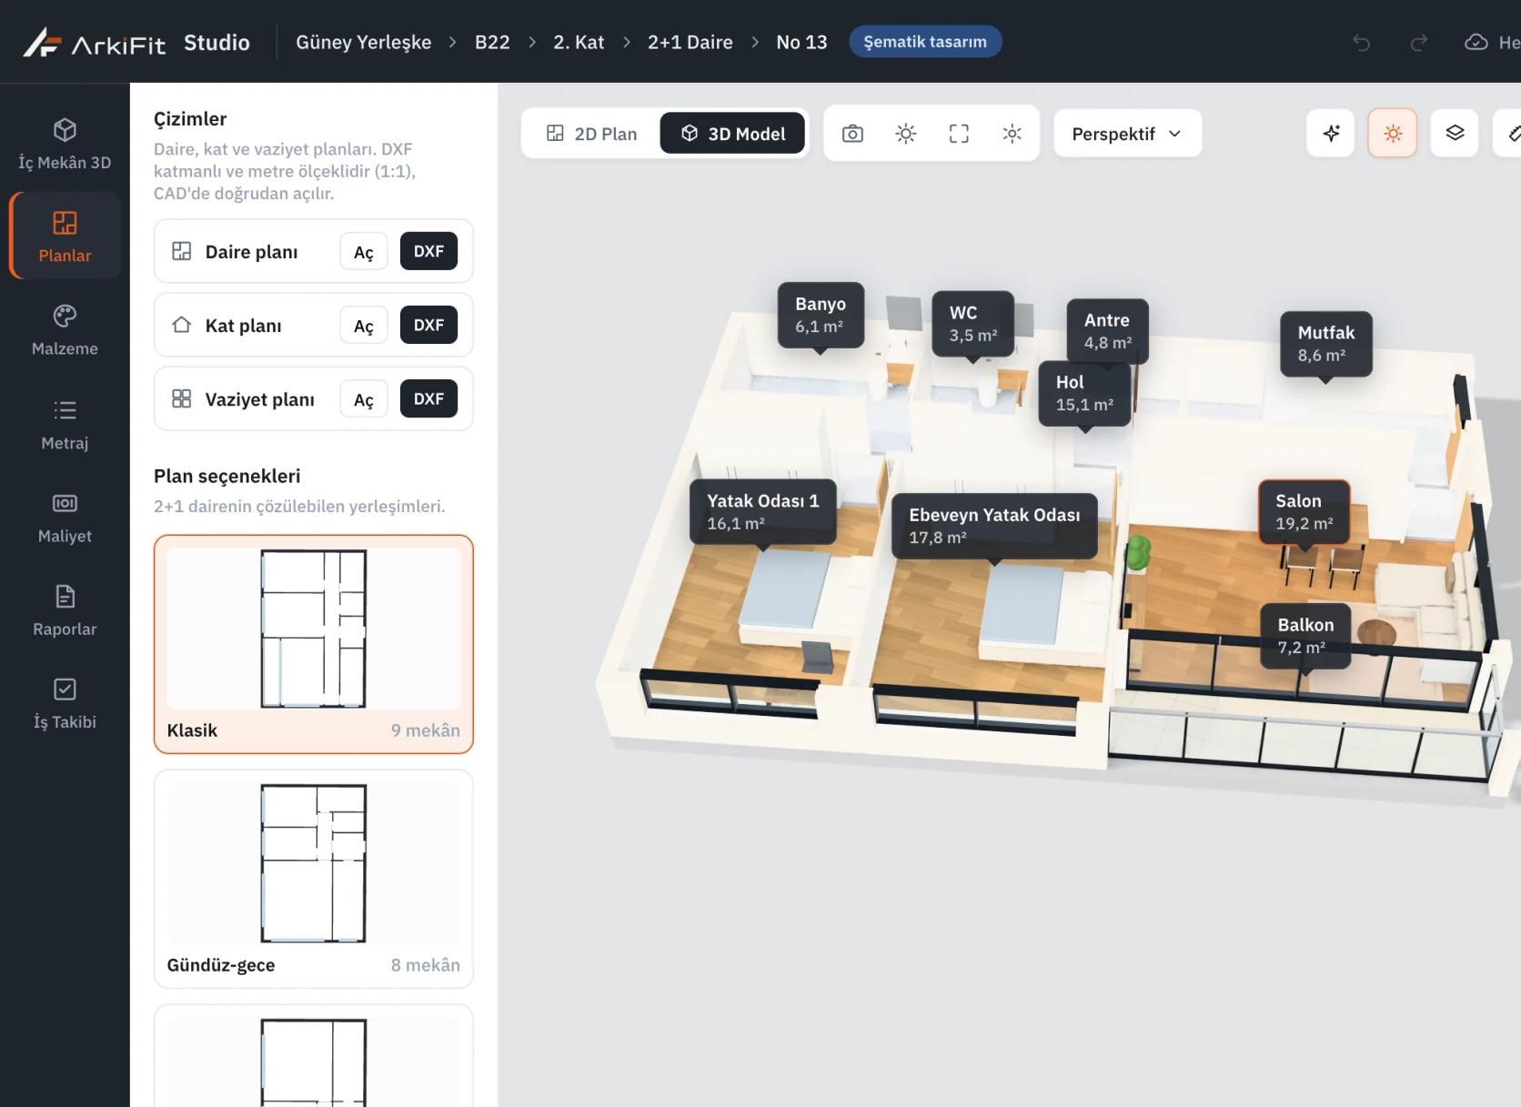This screenshot has width=1521, height=1107.
Task: Click the sparkle AI icon button
Action: point(1331,134)
